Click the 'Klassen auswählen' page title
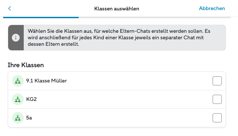The height and width of the screenshot is (136, 238). click(117, 9)
